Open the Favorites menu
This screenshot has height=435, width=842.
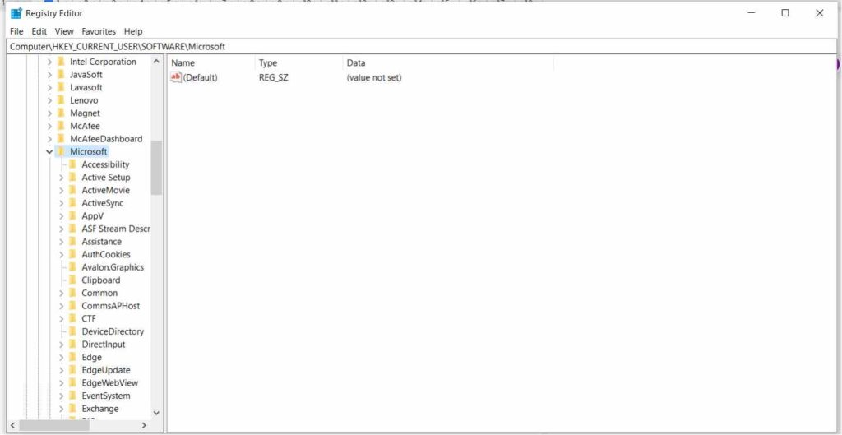[x=99, y=31]
